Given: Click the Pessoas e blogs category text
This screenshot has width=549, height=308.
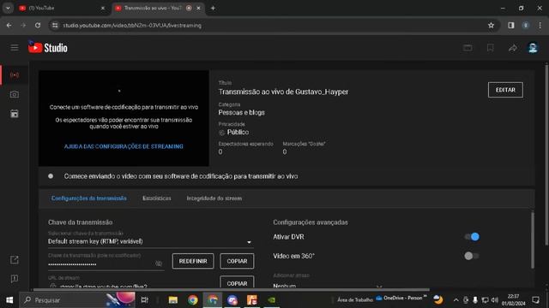Looking at the screenshot, I should (242, 112).
